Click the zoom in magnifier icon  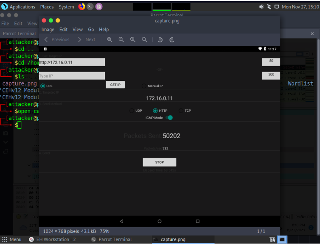tap(109, 39)
